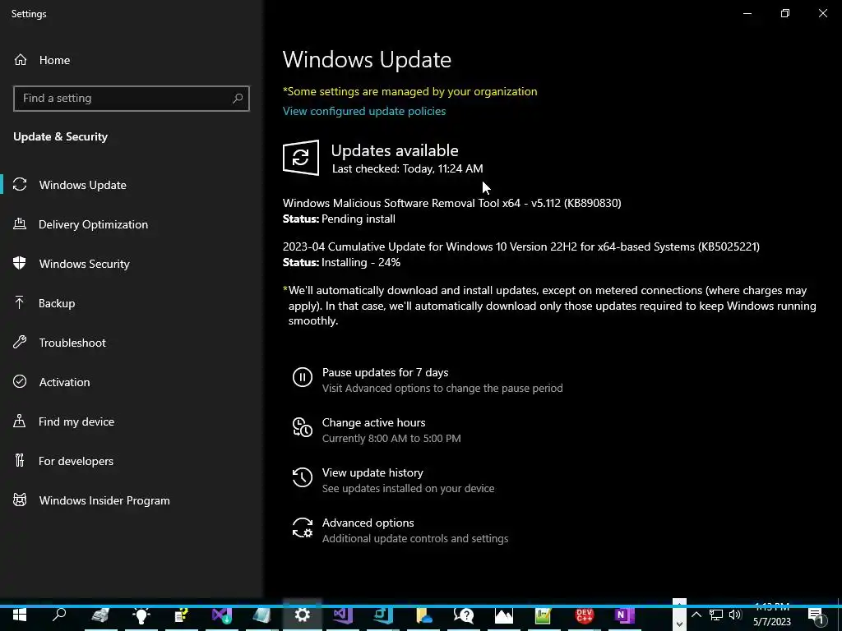Open the notification action center
The width and height of the screenshot is (842, 631).
tap(817, 615)
